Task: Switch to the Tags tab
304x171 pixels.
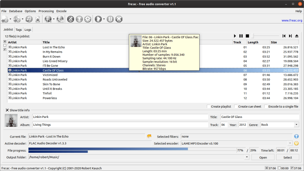Action: coord(19,30)
